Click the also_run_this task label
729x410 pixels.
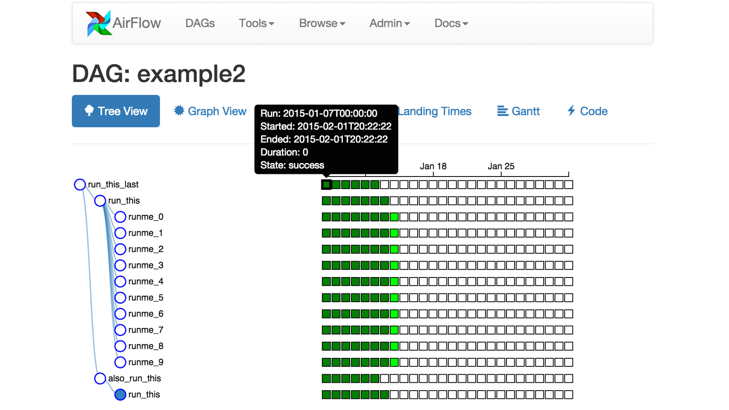134,378
